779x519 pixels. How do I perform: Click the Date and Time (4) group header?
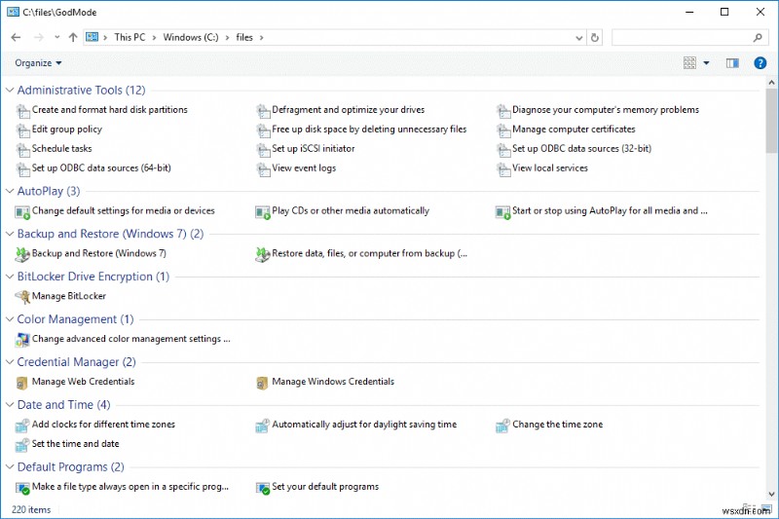tap(63, 404)
